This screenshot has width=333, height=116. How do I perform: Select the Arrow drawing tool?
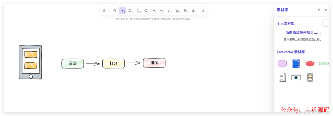click(x=154, y=10)
